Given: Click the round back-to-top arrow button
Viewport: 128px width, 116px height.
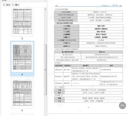Looking at the screenshot, I should tap(123, 106).
